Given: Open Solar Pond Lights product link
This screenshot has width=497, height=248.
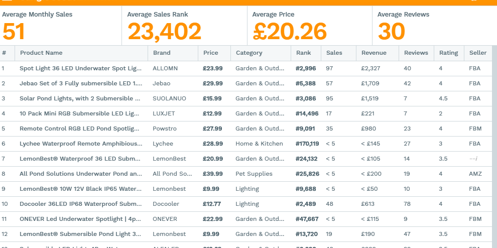Looking at the screenshot, I should (80, 98).
